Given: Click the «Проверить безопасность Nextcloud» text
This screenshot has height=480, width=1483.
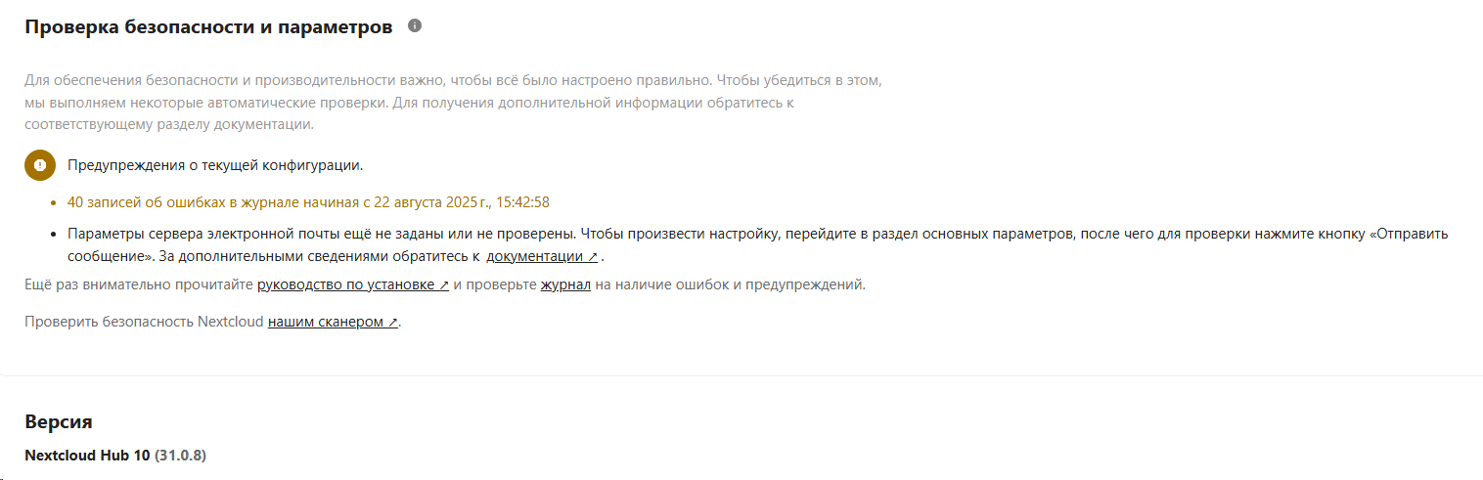Looking at the screenshot, I should (x=144, y=322).
